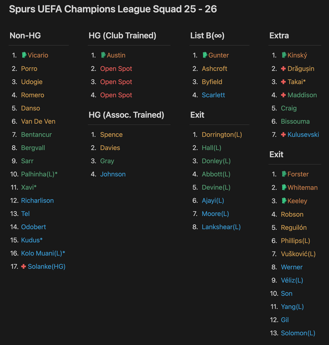The height and width of the screenshot is (345, 329).
Task: Click the Non-HG section heading
Action: click(x=25, y=35)
